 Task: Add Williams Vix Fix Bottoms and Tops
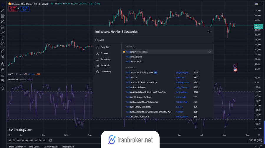tap(141, 82)
